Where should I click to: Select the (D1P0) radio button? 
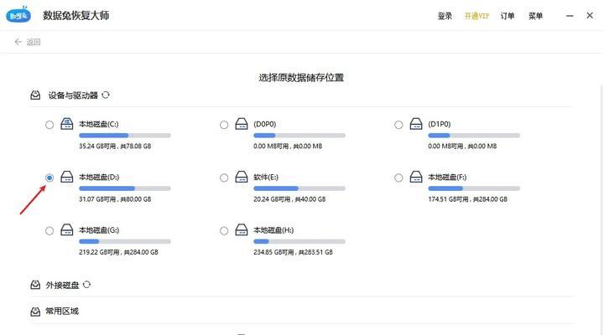point(398,125)
